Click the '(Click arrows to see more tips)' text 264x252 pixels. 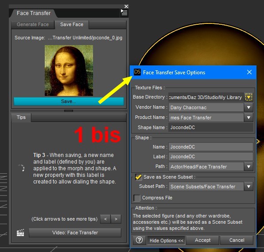65,219
